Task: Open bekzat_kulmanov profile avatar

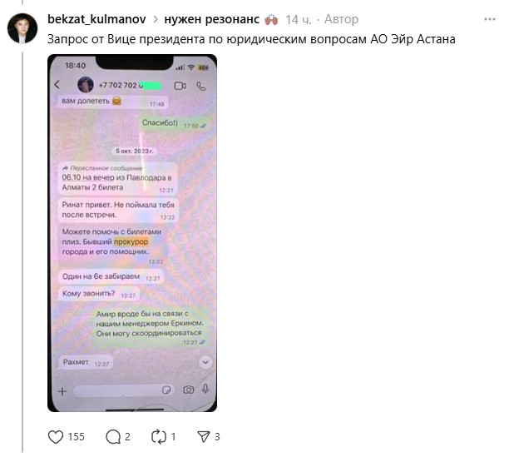Action: tap(22, 28)
